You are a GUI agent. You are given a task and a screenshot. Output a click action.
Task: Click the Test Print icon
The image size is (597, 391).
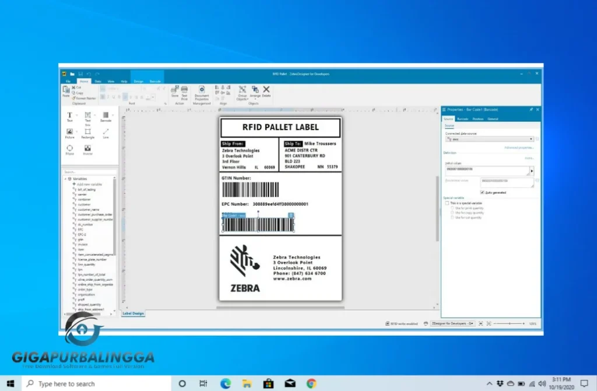tap(184, 91)
